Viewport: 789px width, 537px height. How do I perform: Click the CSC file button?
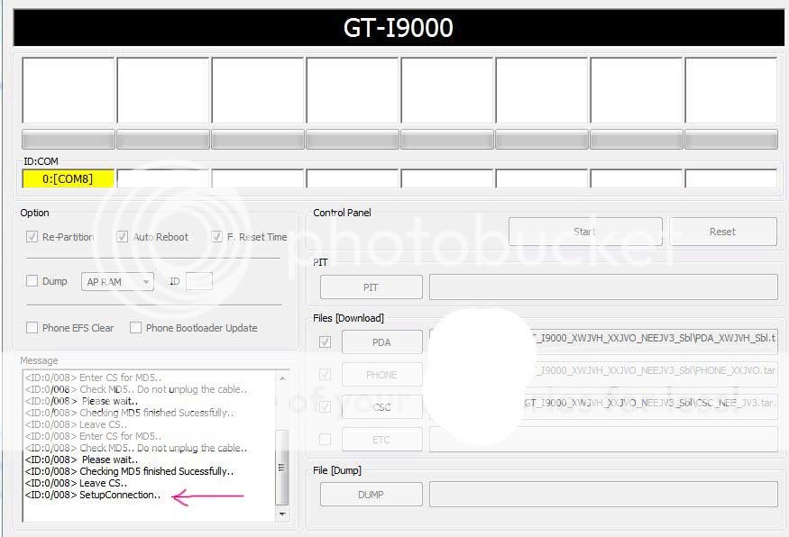381,407
